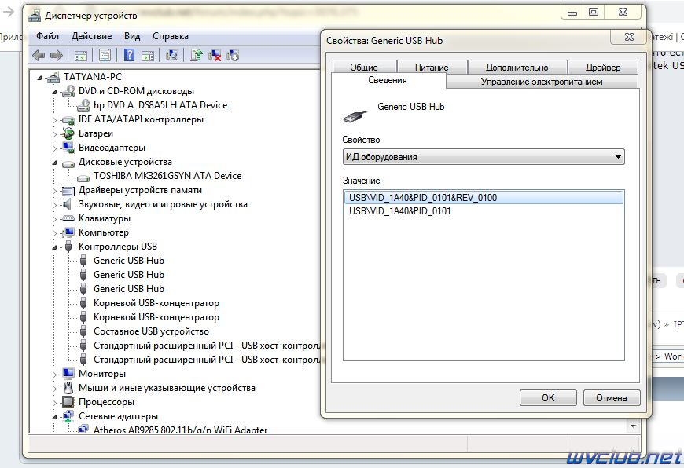The height and width of the screenshot is (468, 684).
Task: Switch to the Дополнительно tab
Action: tap(517, 67)
